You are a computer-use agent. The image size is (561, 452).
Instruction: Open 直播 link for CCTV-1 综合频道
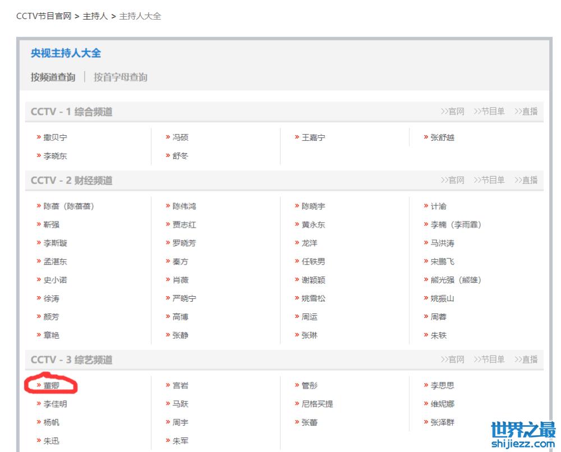[526, 112]
